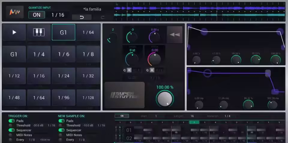Enable Trigger On Threshold toggle
The image size is (288, 143).
coord(11,125)
